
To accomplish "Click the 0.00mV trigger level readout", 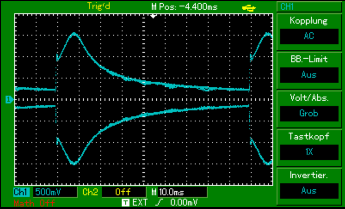I will pos(184,201).
